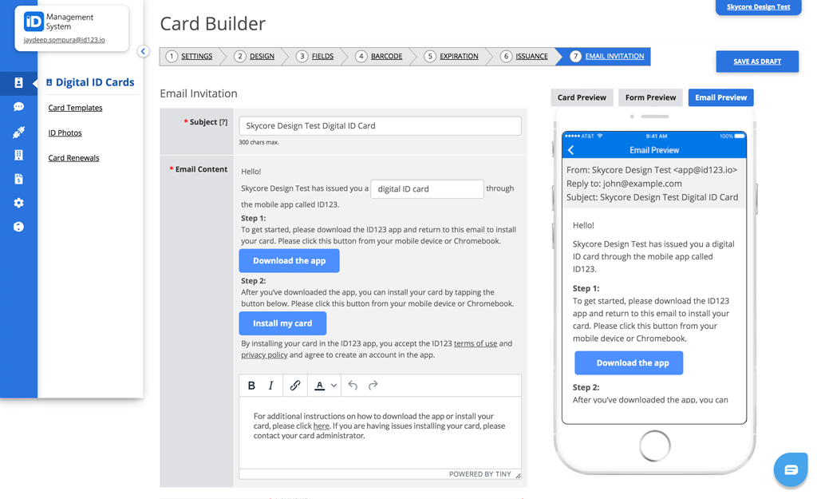Collapse the side menu panel arrow
This screenshot has height=499, width=817.
(x=144, y=51)
